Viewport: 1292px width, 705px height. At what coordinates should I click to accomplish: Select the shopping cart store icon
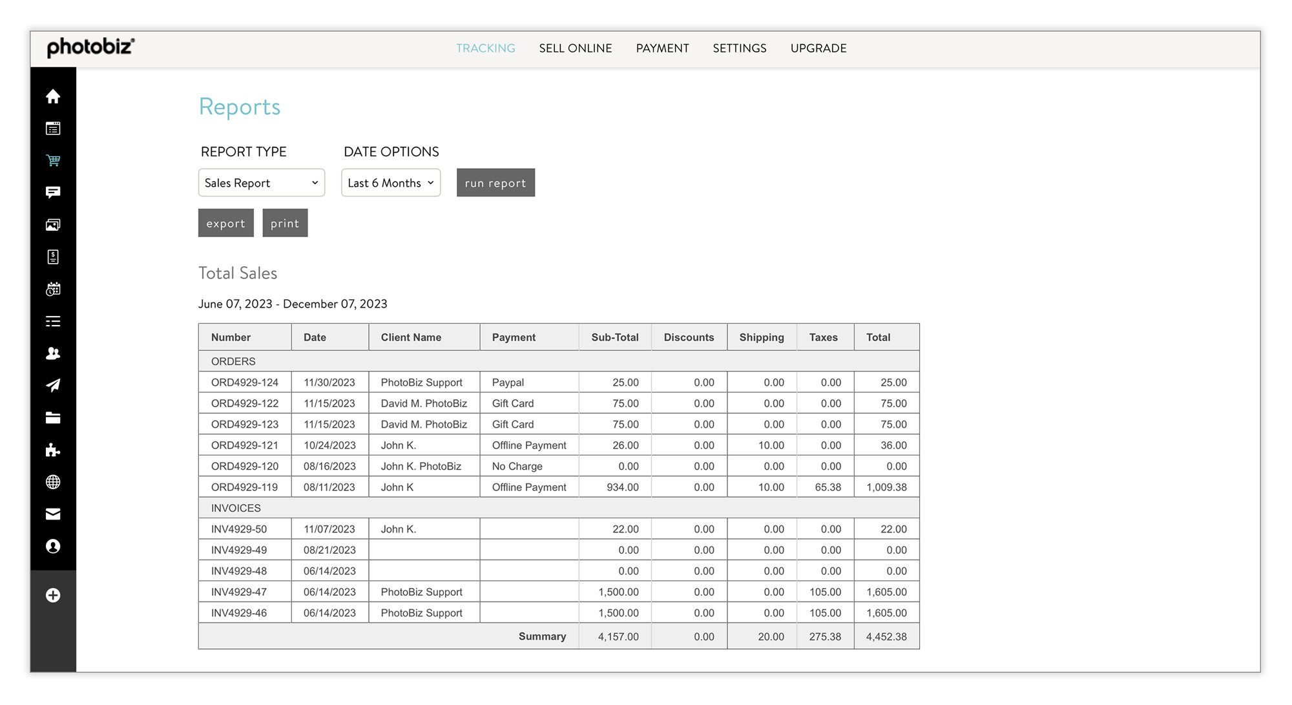coord(54,160)
